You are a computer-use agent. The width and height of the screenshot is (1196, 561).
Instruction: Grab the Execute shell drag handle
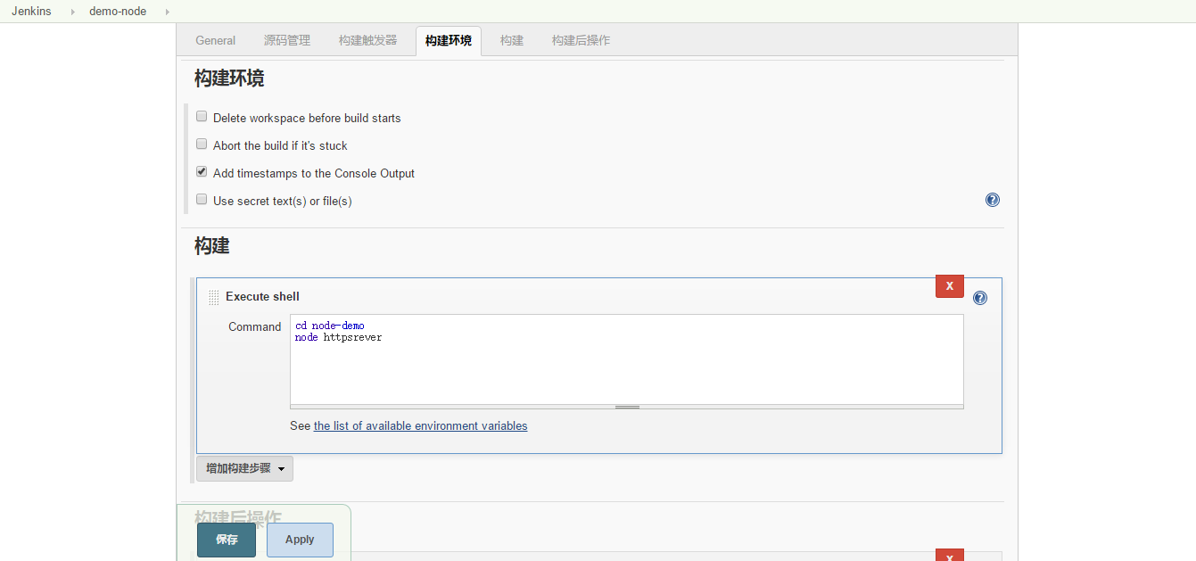pyautogui.click(x=213, y=297)
